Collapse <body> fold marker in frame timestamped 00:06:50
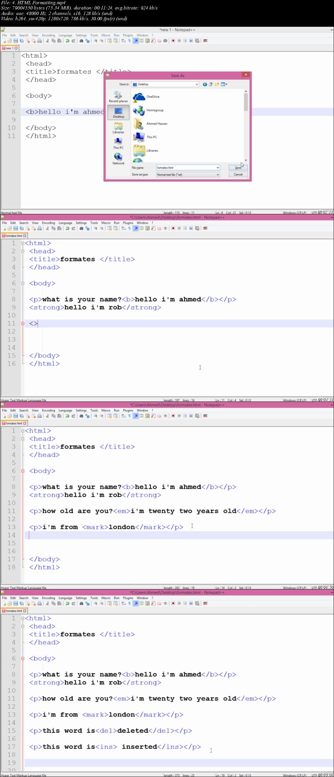Viewport: 334px width, 777px height. click(x=23, y=471)
